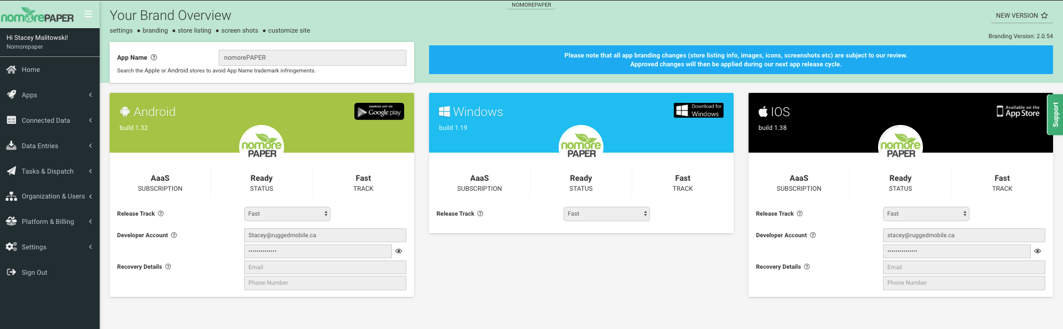Click the Available on the App Store badge
1063x329 pixels.
point(1018,111)
